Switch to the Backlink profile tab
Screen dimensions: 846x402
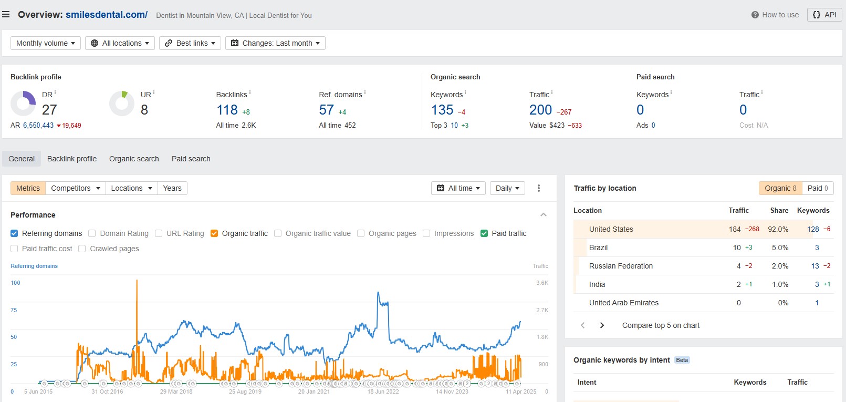72,159
